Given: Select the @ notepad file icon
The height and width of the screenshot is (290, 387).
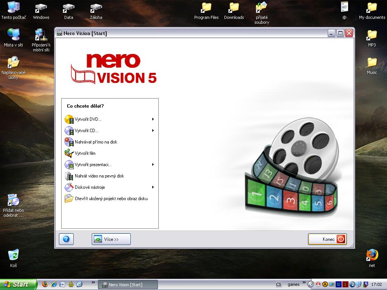Looking at the screenshot, I should 344,11.
